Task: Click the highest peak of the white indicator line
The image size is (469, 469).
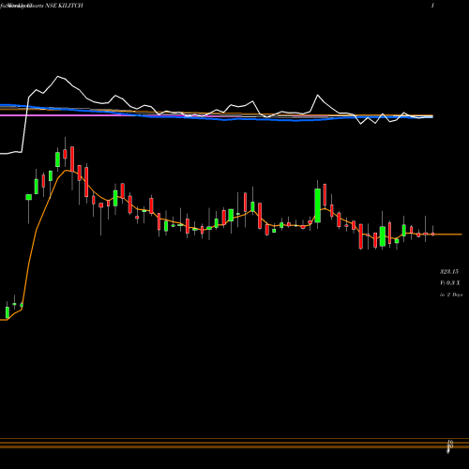Action: pos(58,76)
